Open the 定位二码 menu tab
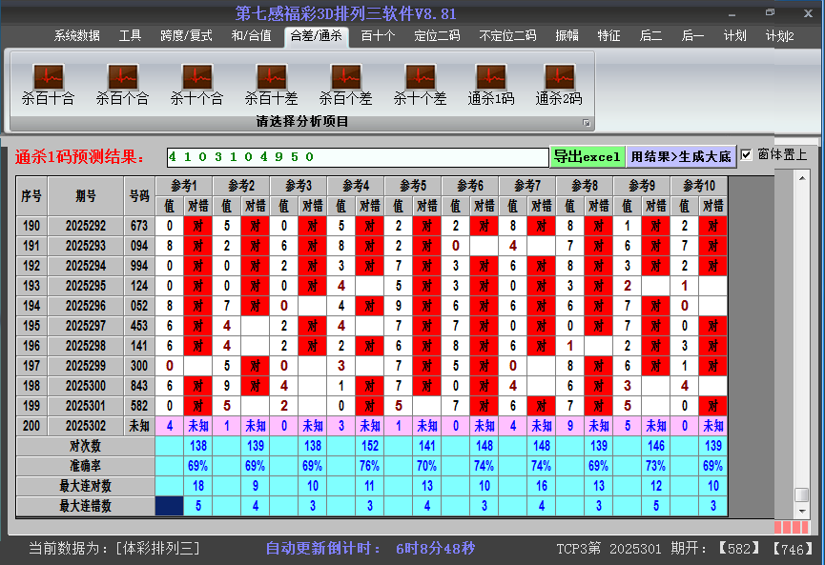 point(437,36)
